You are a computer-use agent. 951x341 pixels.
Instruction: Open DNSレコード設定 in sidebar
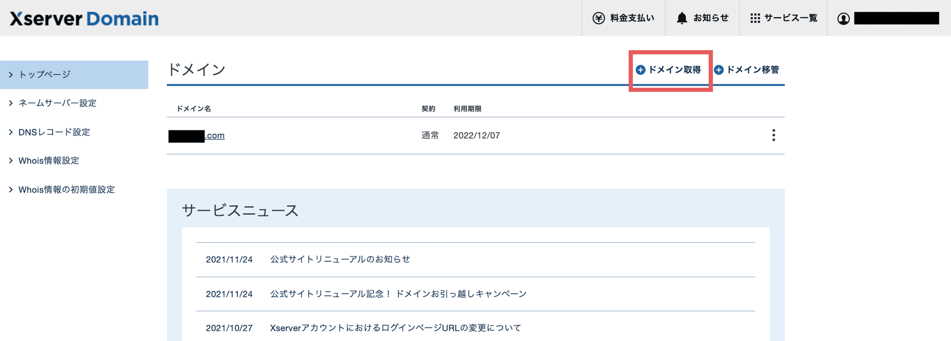click(54, 132)
